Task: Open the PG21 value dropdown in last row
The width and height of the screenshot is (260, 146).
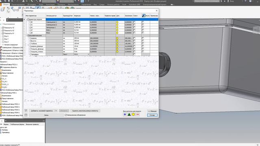Action: [88, 54]
